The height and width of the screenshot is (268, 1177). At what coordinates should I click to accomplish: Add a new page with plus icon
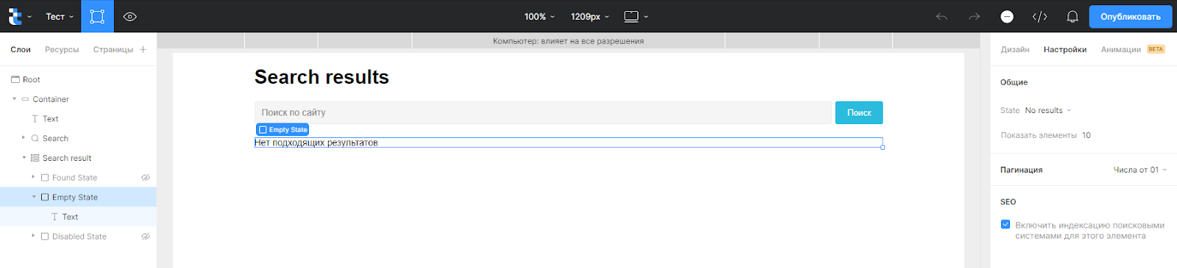click(x=143, y=49)
